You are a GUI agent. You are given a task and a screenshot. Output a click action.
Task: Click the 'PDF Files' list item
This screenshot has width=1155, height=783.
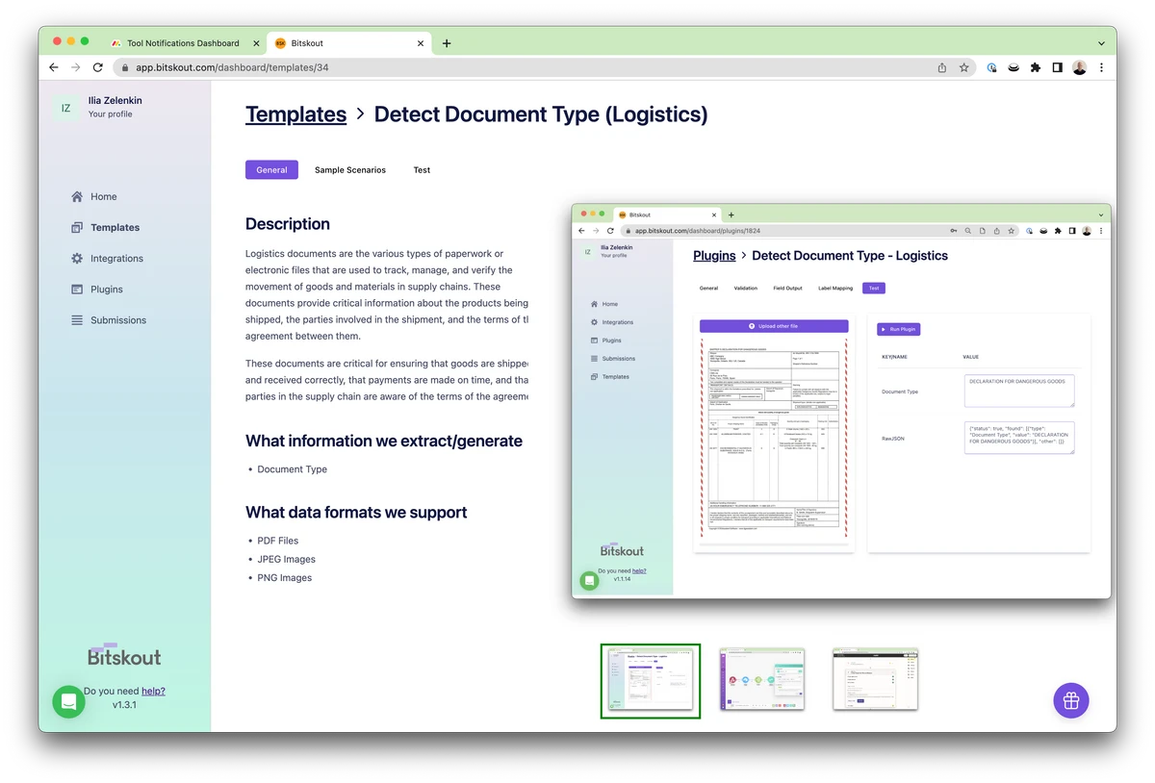coord(278,541)
